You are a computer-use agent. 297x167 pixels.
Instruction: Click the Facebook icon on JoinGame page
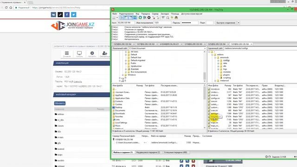tap(67, 14)
